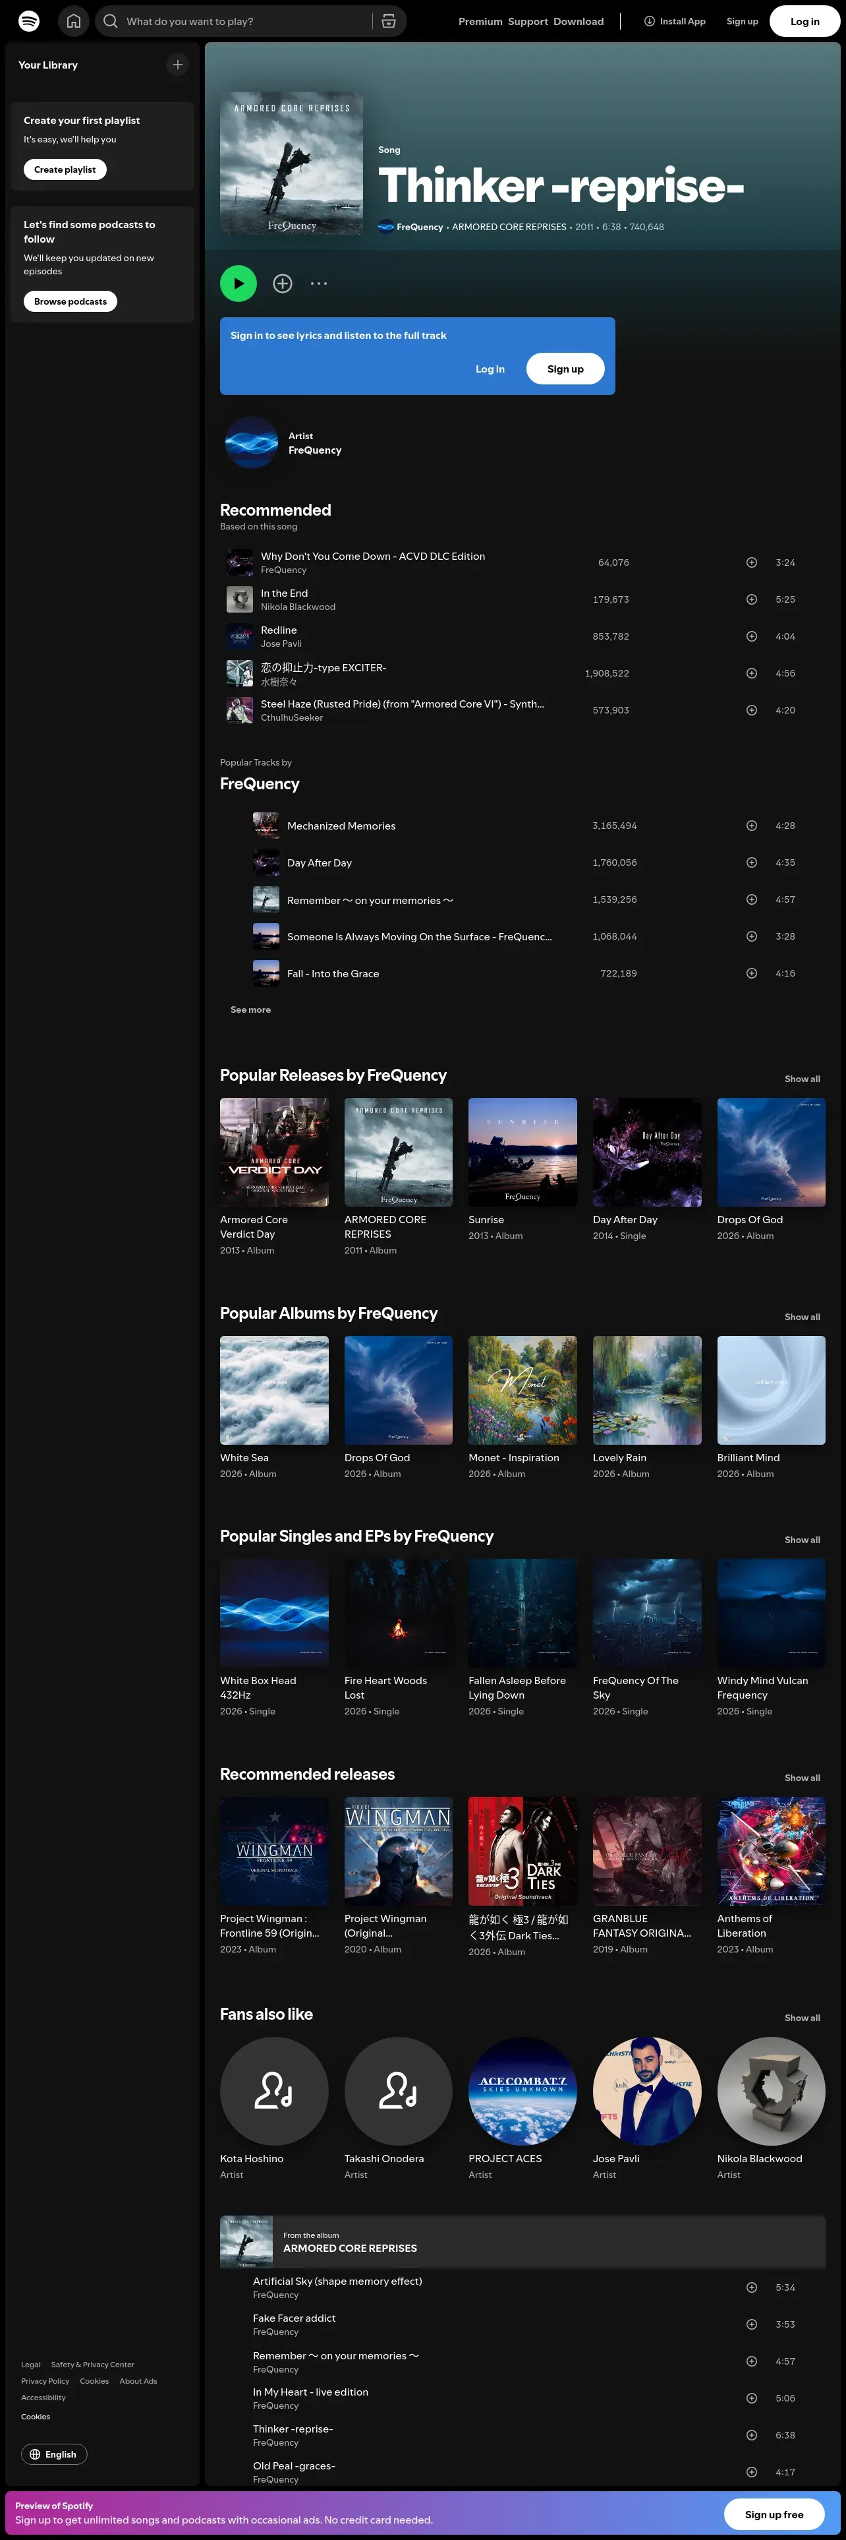Add 'Day After Day' track to library
Image resolution: width=846 pixels, height=2540 pixels.
point(752,862)
